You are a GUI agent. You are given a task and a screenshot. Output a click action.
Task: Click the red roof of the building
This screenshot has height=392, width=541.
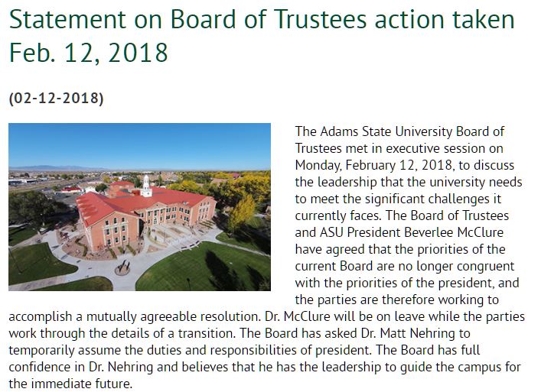tap(107, 205)
